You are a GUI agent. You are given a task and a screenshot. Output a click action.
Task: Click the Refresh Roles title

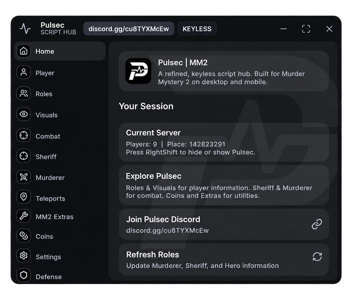[153, 255]
